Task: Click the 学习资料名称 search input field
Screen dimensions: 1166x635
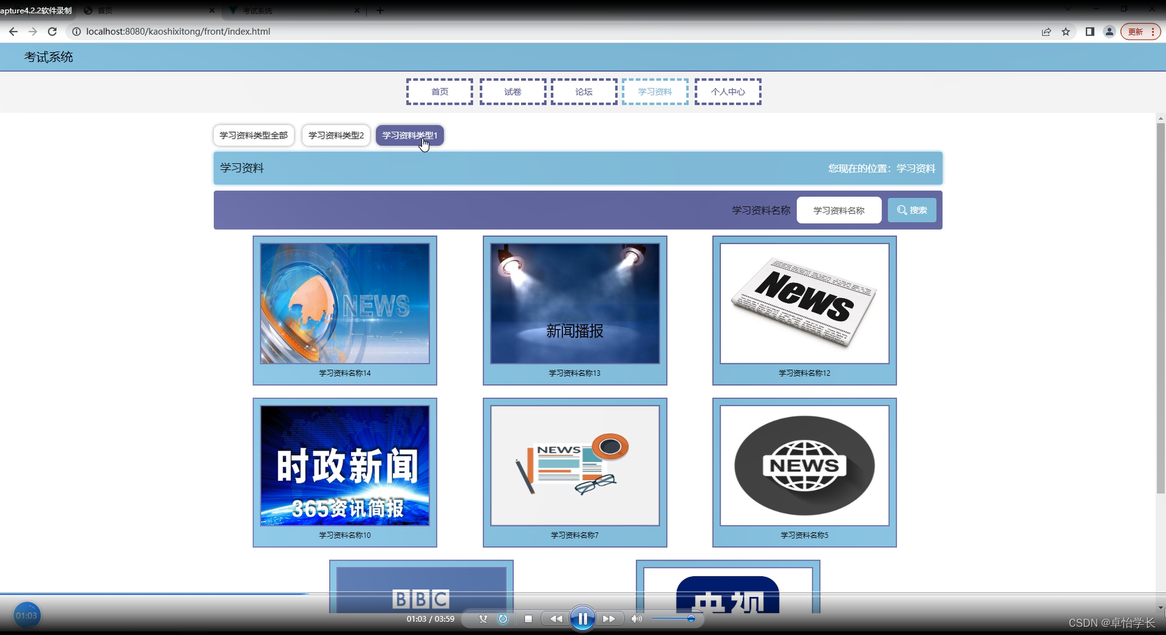Action: click(x=839, y=210)
